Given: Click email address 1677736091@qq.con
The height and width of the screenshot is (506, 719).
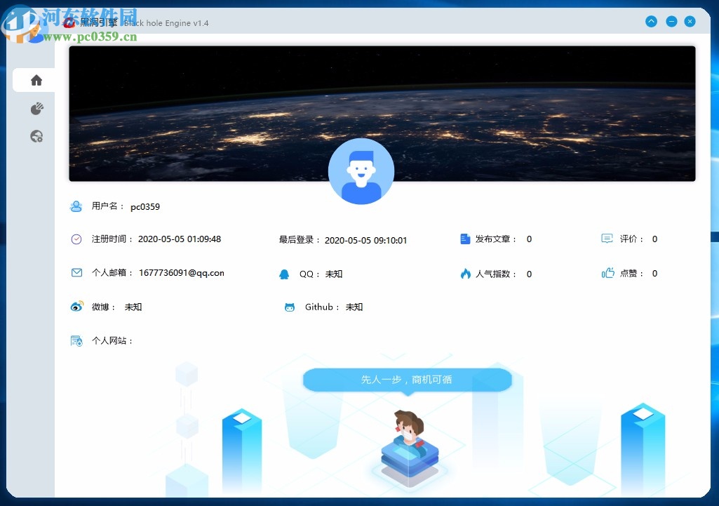Looking at the screenshot, I should click(x=182, y=273).
